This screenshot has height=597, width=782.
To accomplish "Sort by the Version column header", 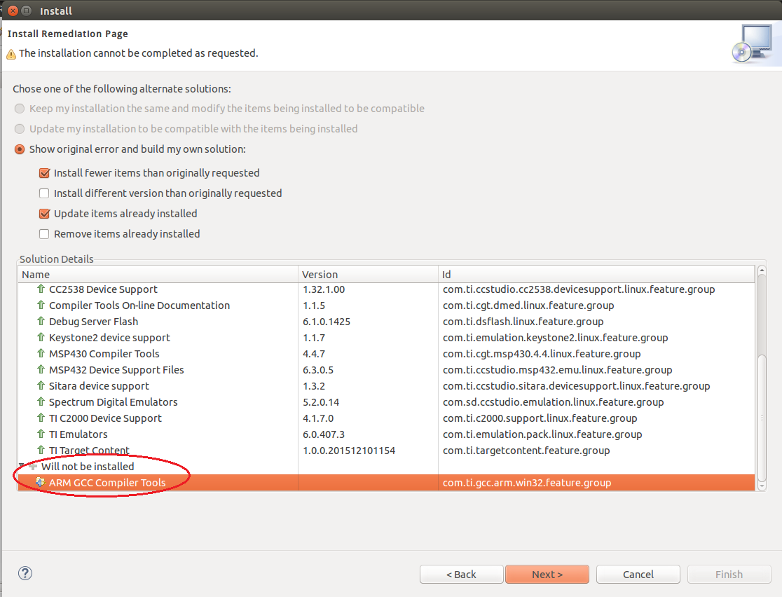I will pos(368,274).
